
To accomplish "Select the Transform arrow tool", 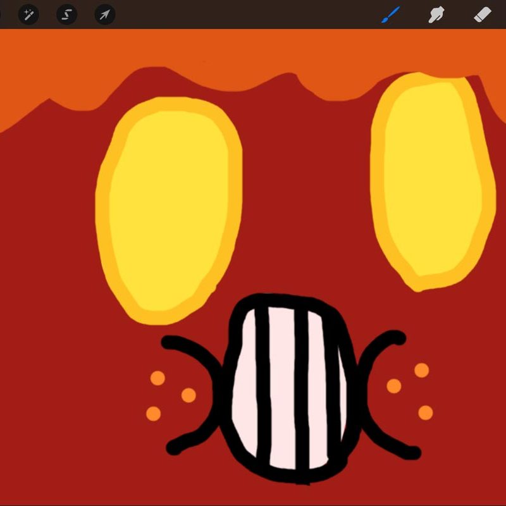I will [x=105, y=14].
